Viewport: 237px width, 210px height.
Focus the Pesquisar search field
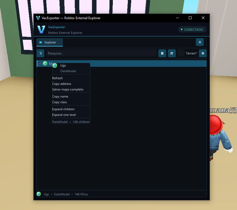click(x=101, y=53)
